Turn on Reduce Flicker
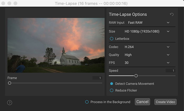Viewport: 184px width, 111px height. (x=111, y=90)
